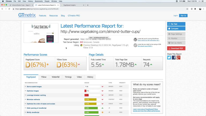
Task: Switch to the History tab
Action: point(90,77)
